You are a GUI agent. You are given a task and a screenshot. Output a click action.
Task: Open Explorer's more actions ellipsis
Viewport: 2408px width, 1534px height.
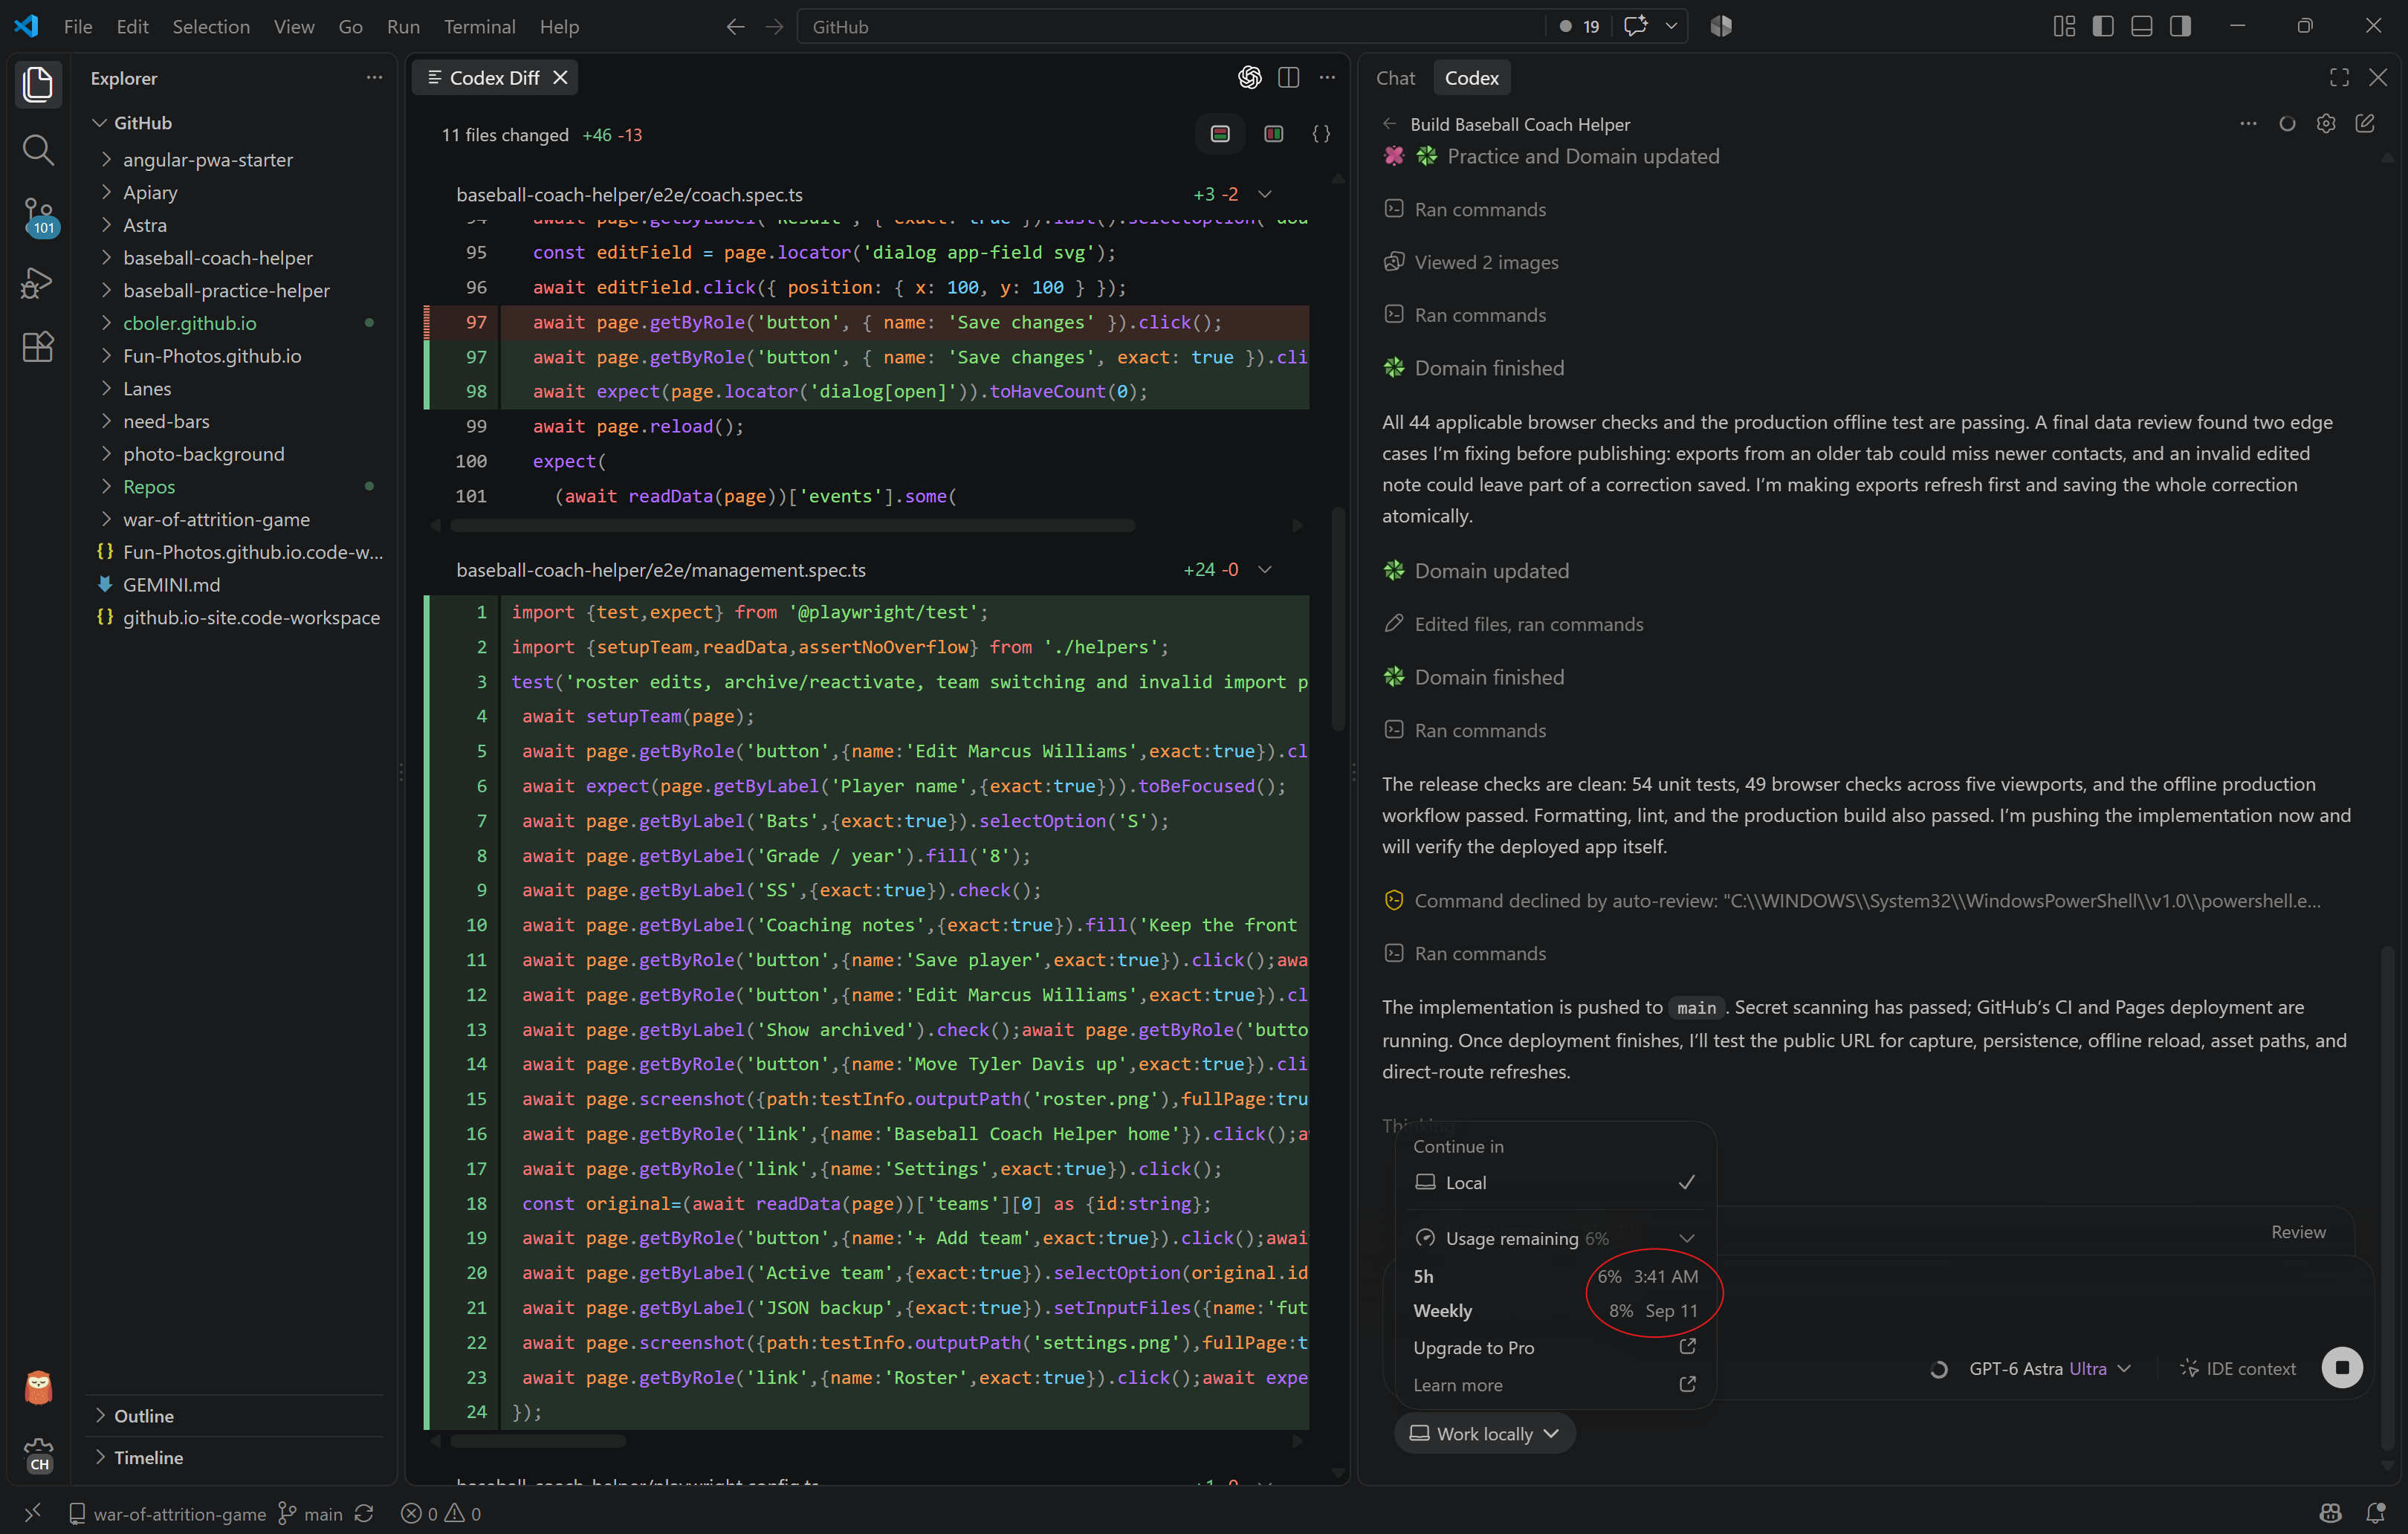point(374,77)
